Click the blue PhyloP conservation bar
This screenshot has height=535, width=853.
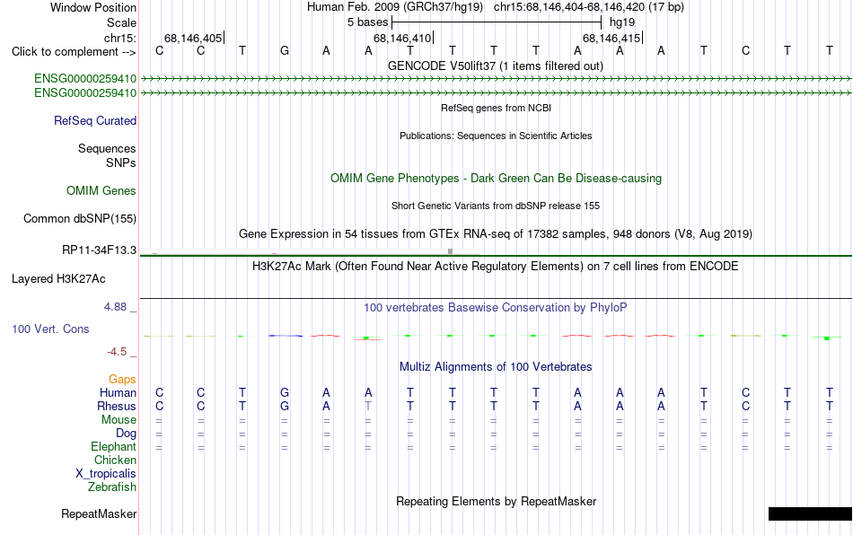pyautogui.click(x=285, y=336)
